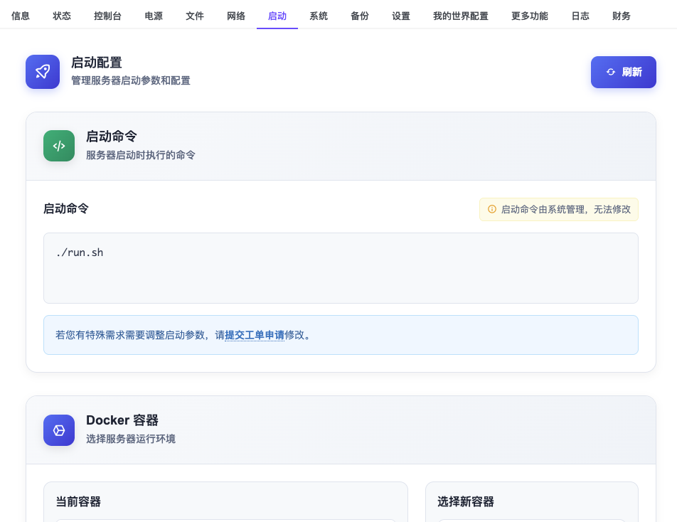The width and height of the screenshot is (677, 522).
Task: Open the 提交工单申请 link
Action: pos(255,335)
